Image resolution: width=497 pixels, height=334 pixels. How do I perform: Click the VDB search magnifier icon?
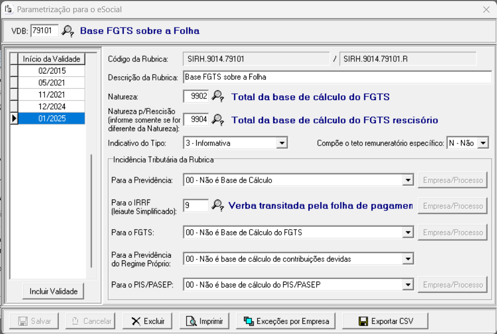pyautogui.click(x=68, y=31)
